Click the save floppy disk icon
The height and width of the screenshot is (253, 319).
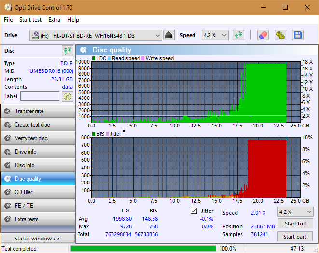pyautogui.click(x=297, y=35)
